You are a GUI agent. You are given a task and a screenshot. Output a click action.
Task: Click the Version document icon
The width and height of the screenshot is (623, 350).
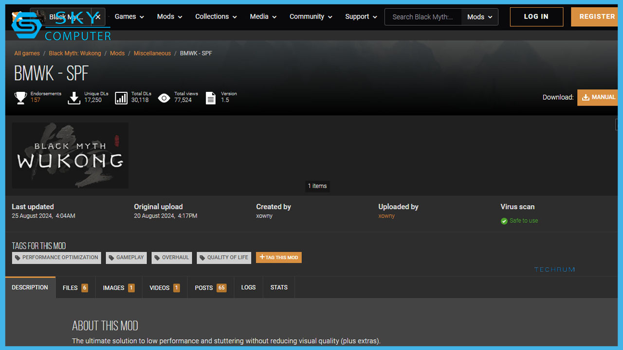(210, 98)
